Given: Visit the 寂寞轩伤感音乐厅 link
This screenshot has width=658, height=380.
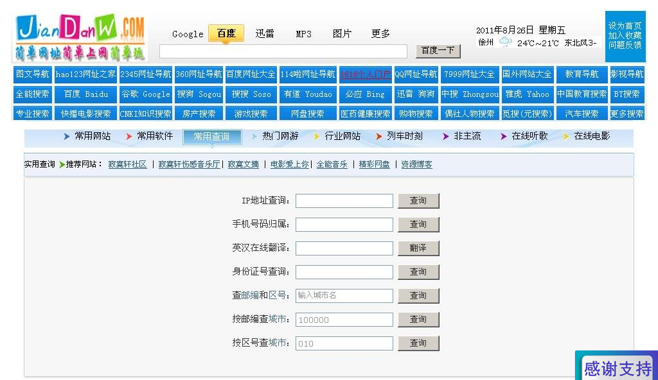Looking at the screenshot, I should pyautogui.click(x=190, y=164).
